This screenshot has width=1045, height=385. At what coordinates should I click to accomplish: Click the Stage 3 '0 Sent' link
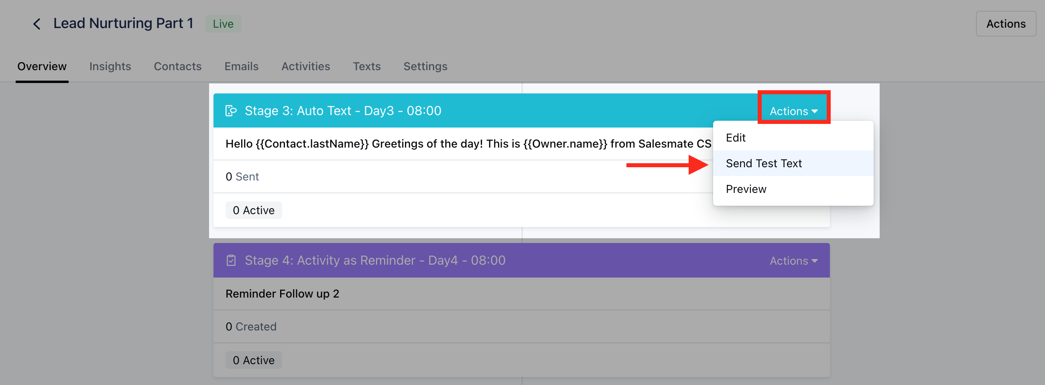(242, 177)
